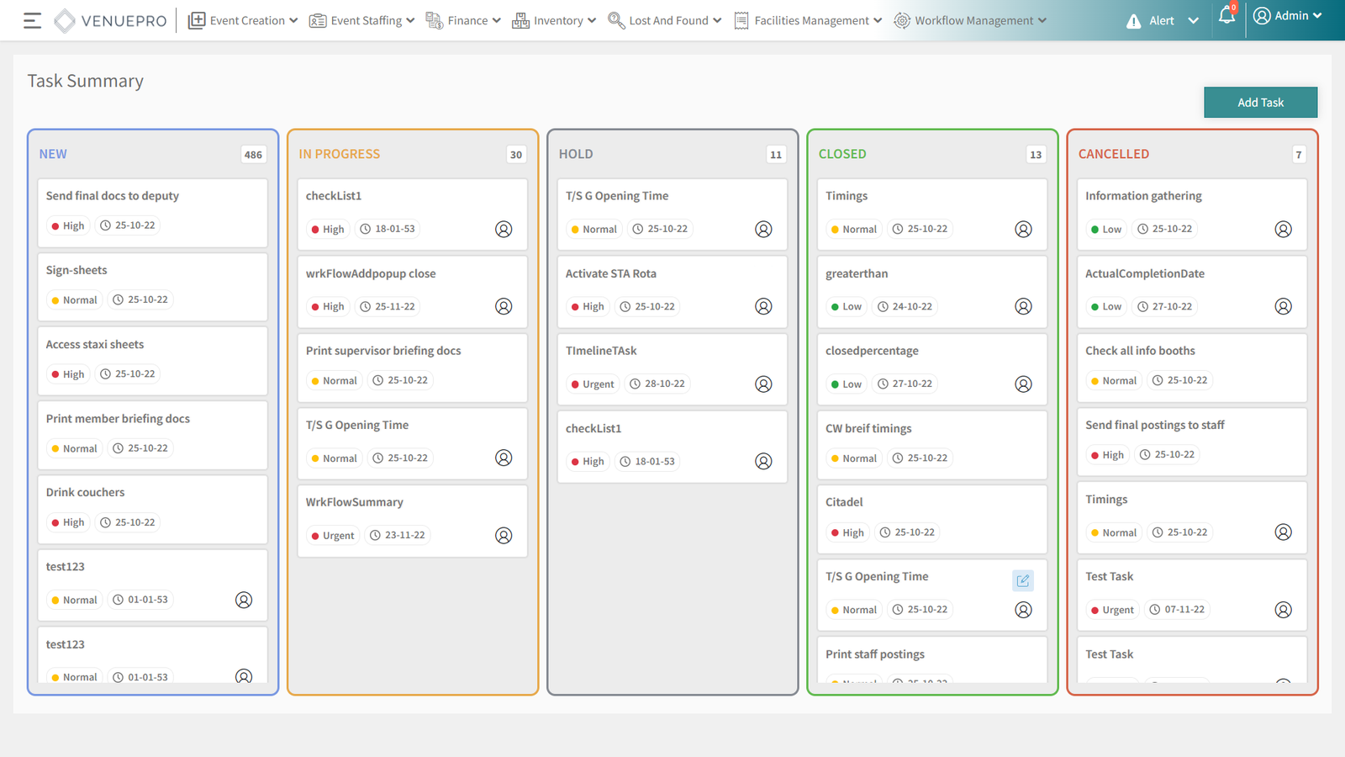
Task: Expand the Alert dropdown chevron
Action: (1193, 21)
